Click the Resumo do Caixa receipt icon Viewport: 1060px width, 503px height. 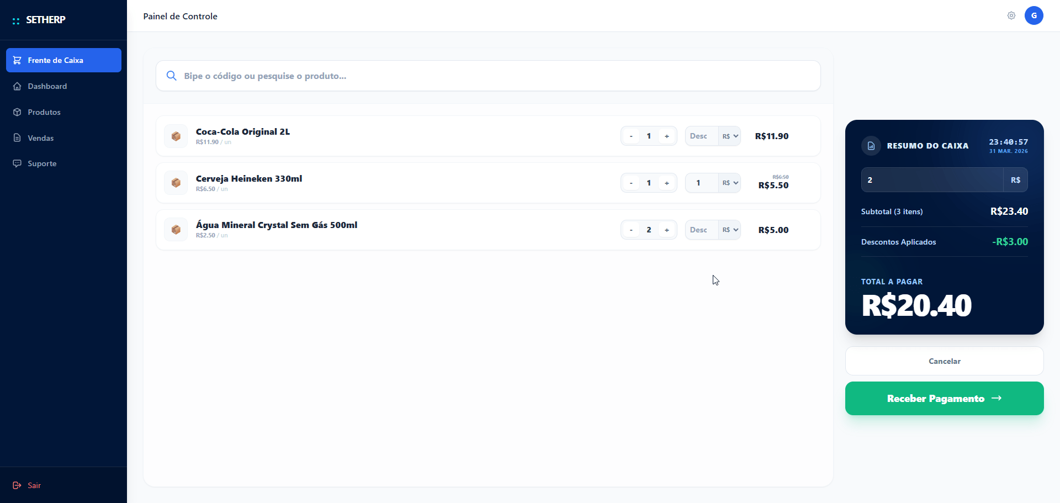pos(871,146)
